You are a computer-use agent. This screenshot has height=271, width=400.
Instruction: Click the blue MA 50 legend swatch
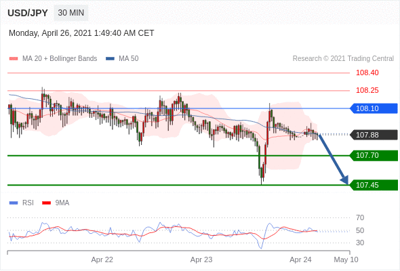pos(111,59)
